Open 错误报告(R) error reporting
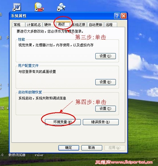Screen dimensions: 158x166 101,122
